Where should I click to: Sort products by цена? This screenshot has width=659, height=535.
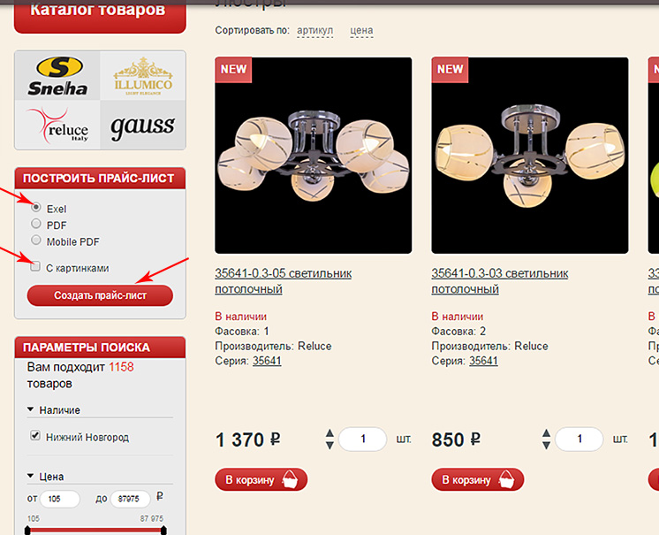point(361,31)
